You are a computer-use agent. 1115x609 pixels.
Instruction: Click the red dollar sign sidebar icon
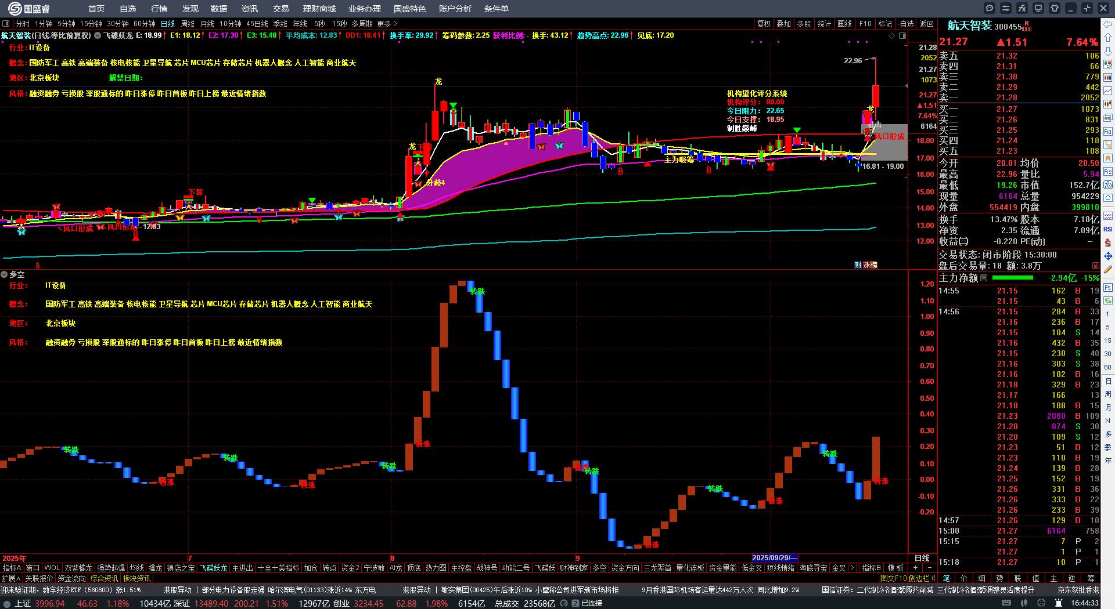1108,242
